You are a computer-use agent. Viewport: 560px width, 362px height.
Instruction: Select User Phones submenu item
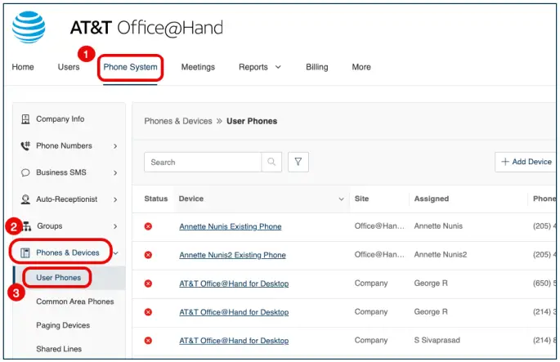click(x=59, y=277)
